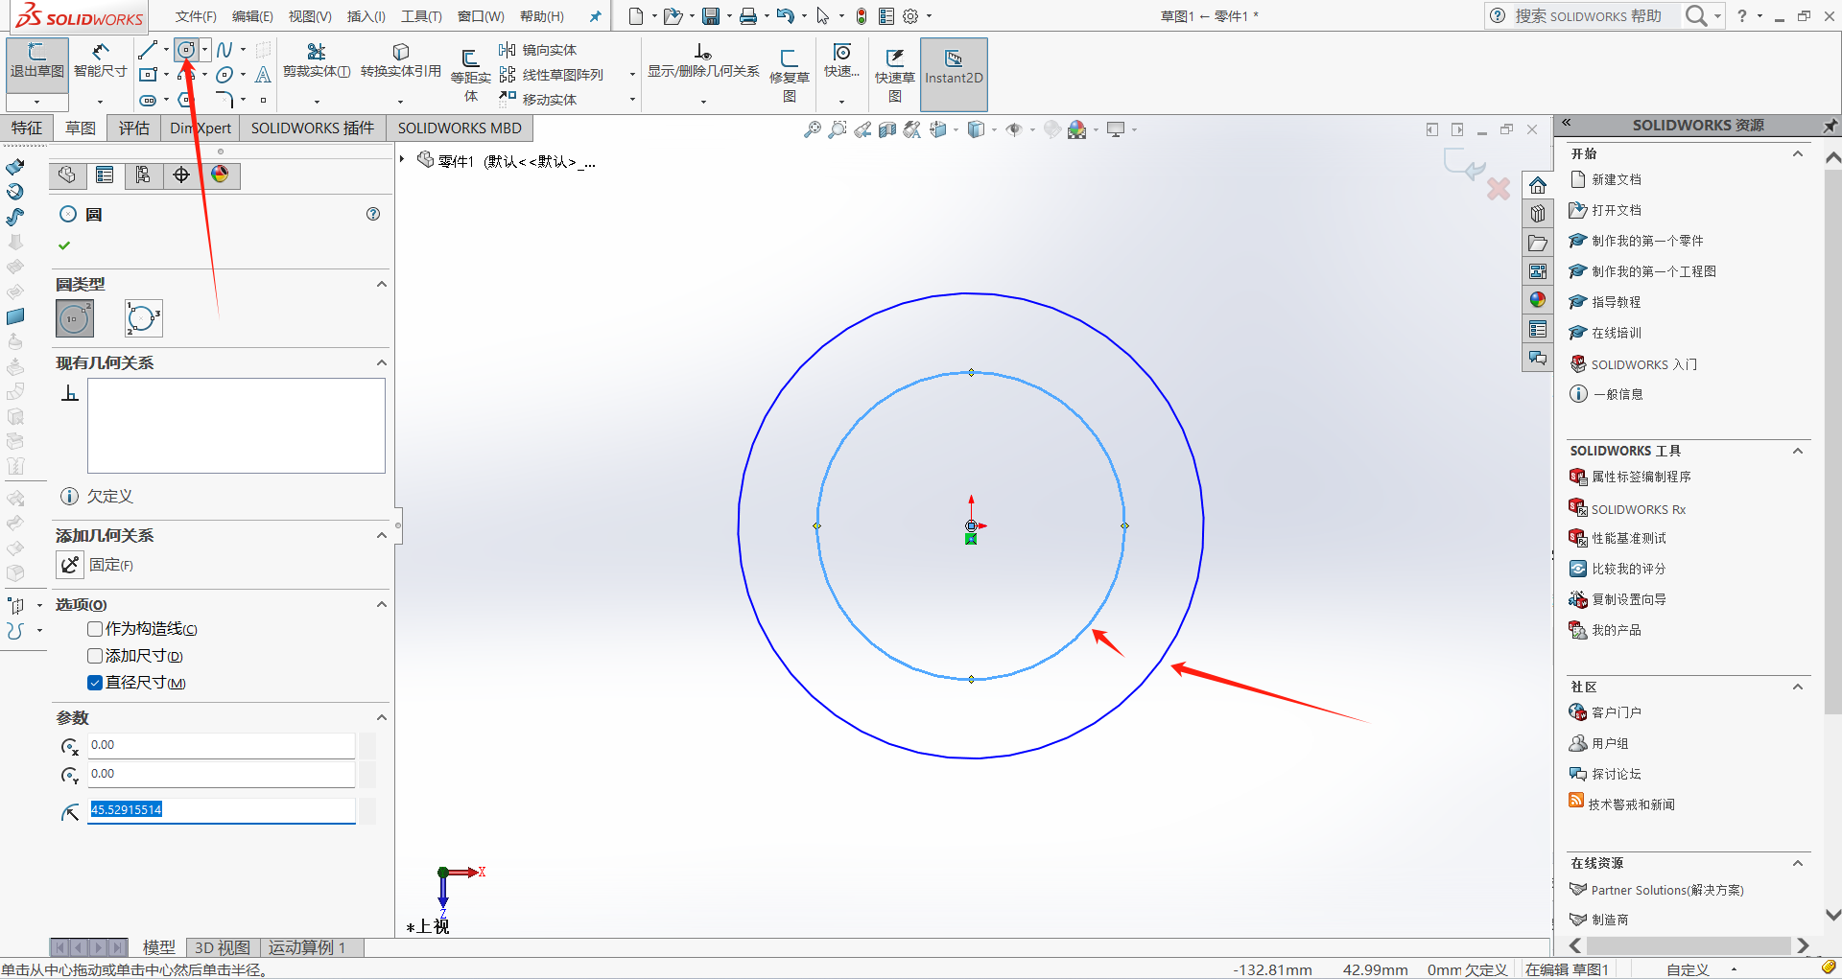Open the 工具(T) menu
Image resolution: width=1842 pixels, height=979 pixels.
tap(421, 16)
